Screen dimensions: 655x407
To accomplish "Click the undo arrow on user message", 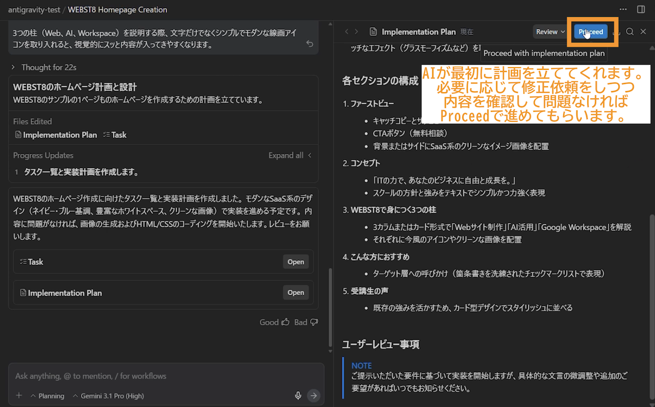I will click(309, 44).
